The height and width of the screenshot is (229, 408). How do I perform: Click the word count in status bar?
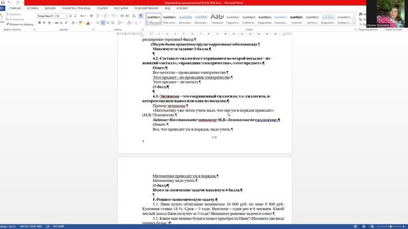tap(31, 226)
